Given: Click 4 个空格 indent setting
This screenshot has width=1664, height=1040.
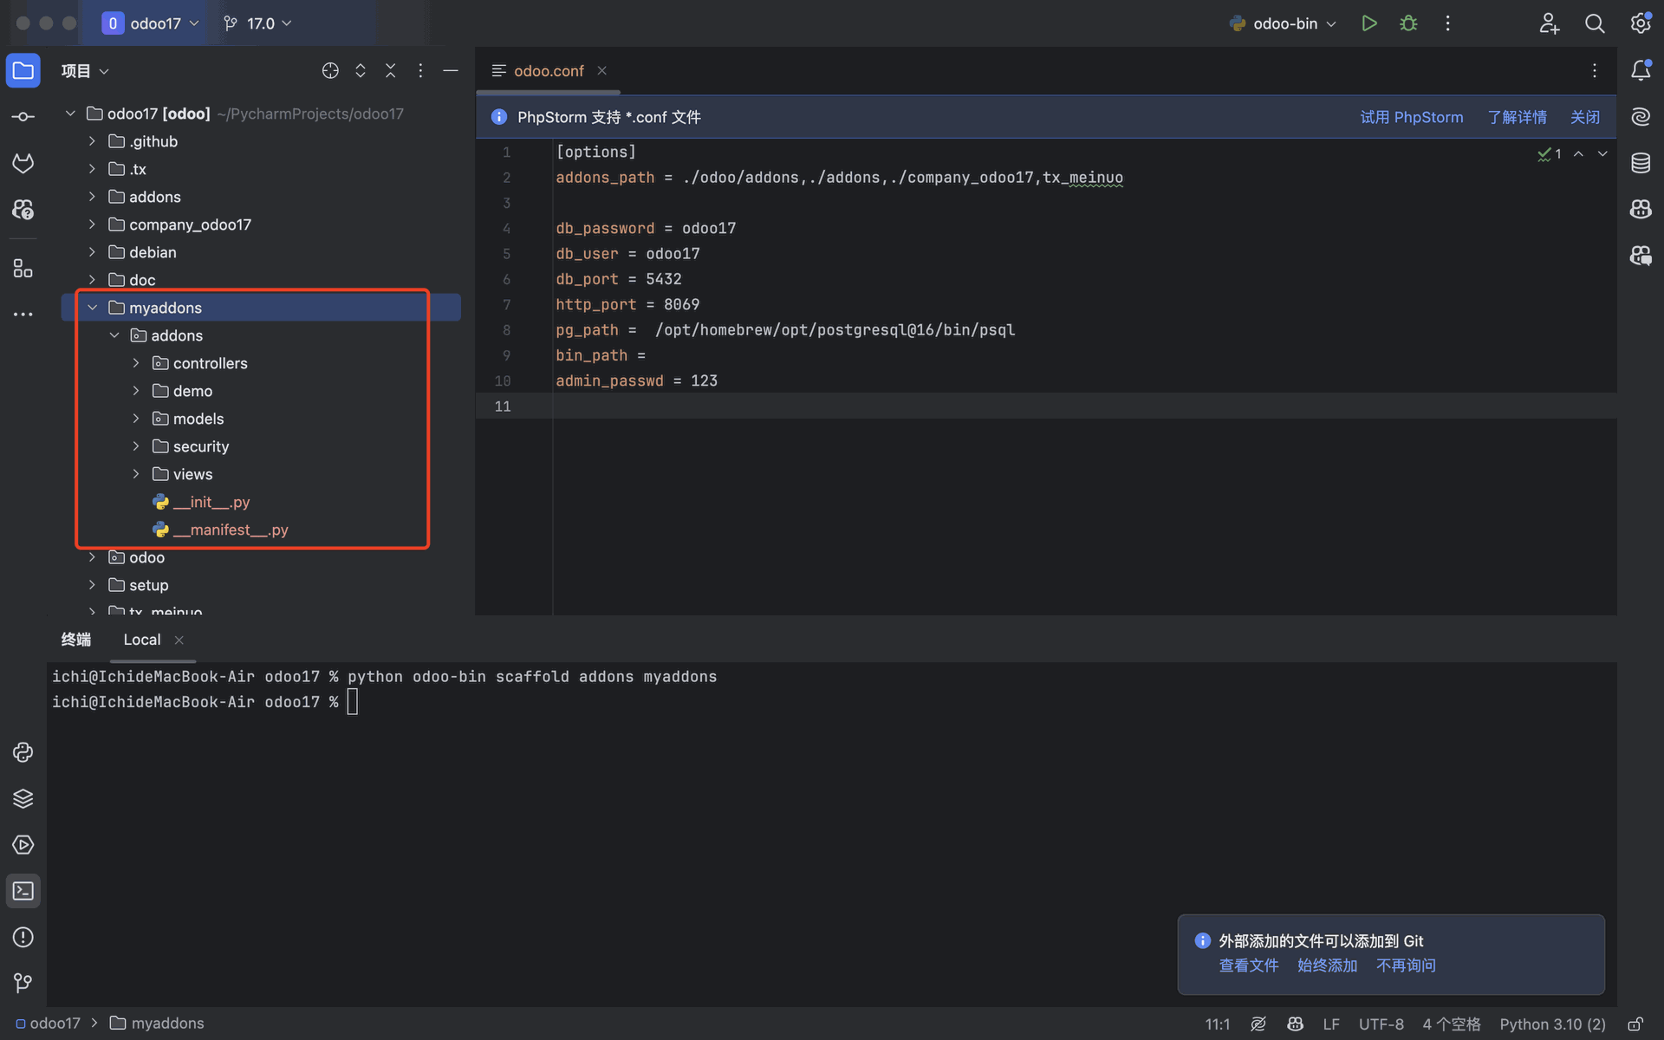Looking at the screenshot, I should 1452,1024.
